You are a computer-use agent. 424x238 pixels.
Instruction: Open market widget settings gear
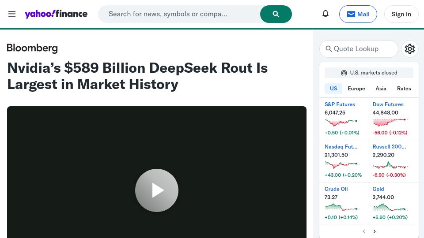[410, 49]
